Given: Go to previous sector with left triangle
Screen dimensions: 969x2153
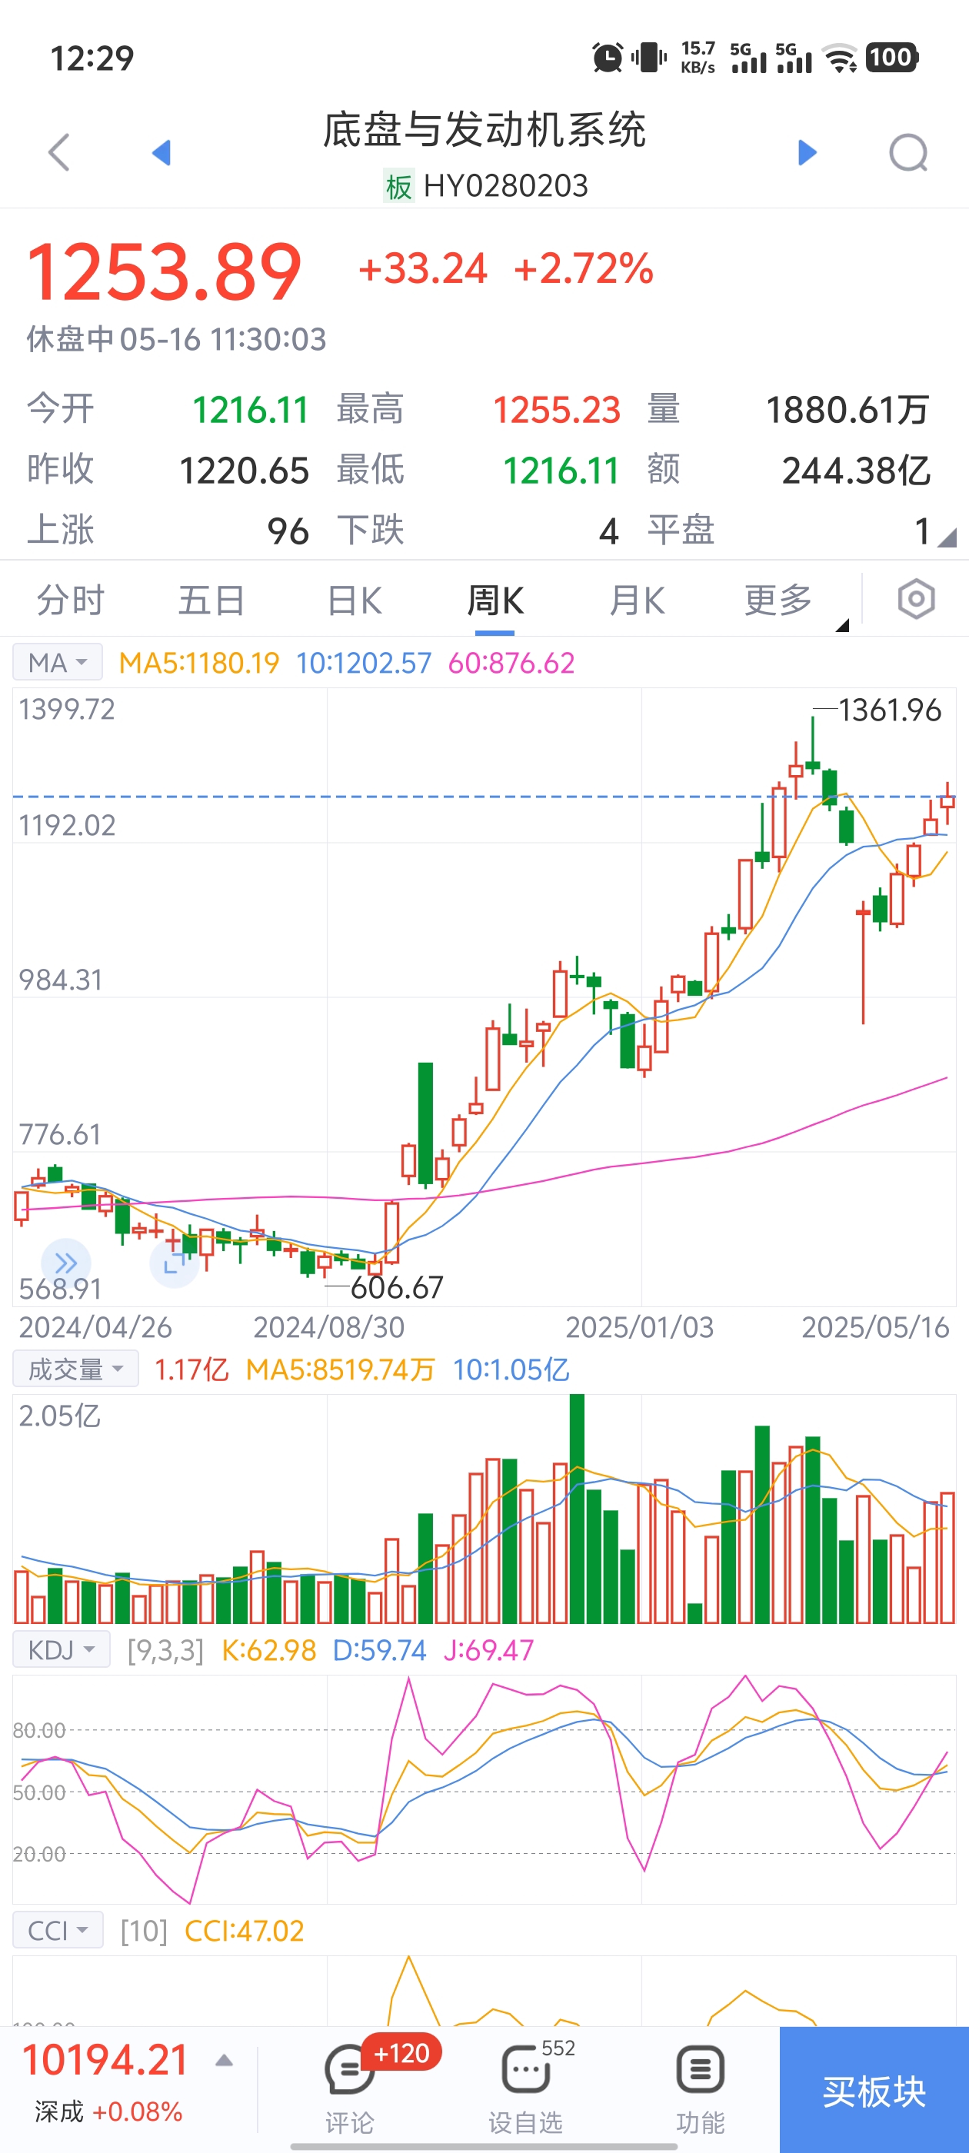Looking at the screenshot, I should click(x=161, y=153).
